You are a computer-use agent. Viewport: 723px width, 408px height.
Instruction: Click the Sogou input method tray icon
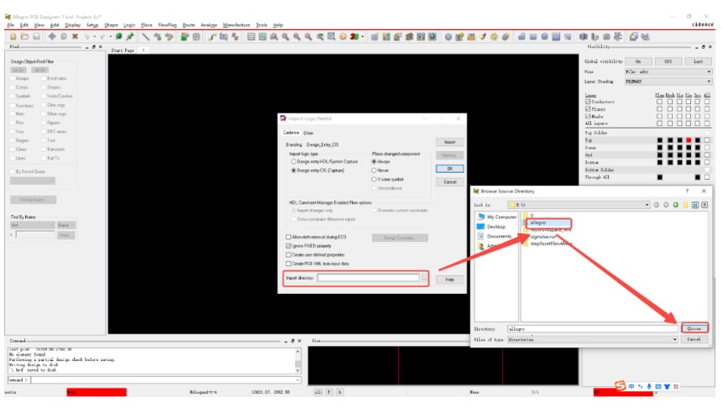coord(621,385)
